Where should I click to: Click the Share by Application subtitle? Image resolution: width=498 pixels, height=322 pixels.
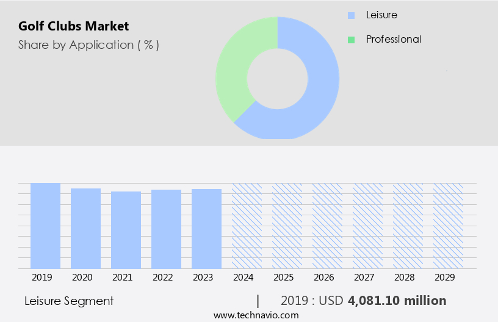click(88, 45)
